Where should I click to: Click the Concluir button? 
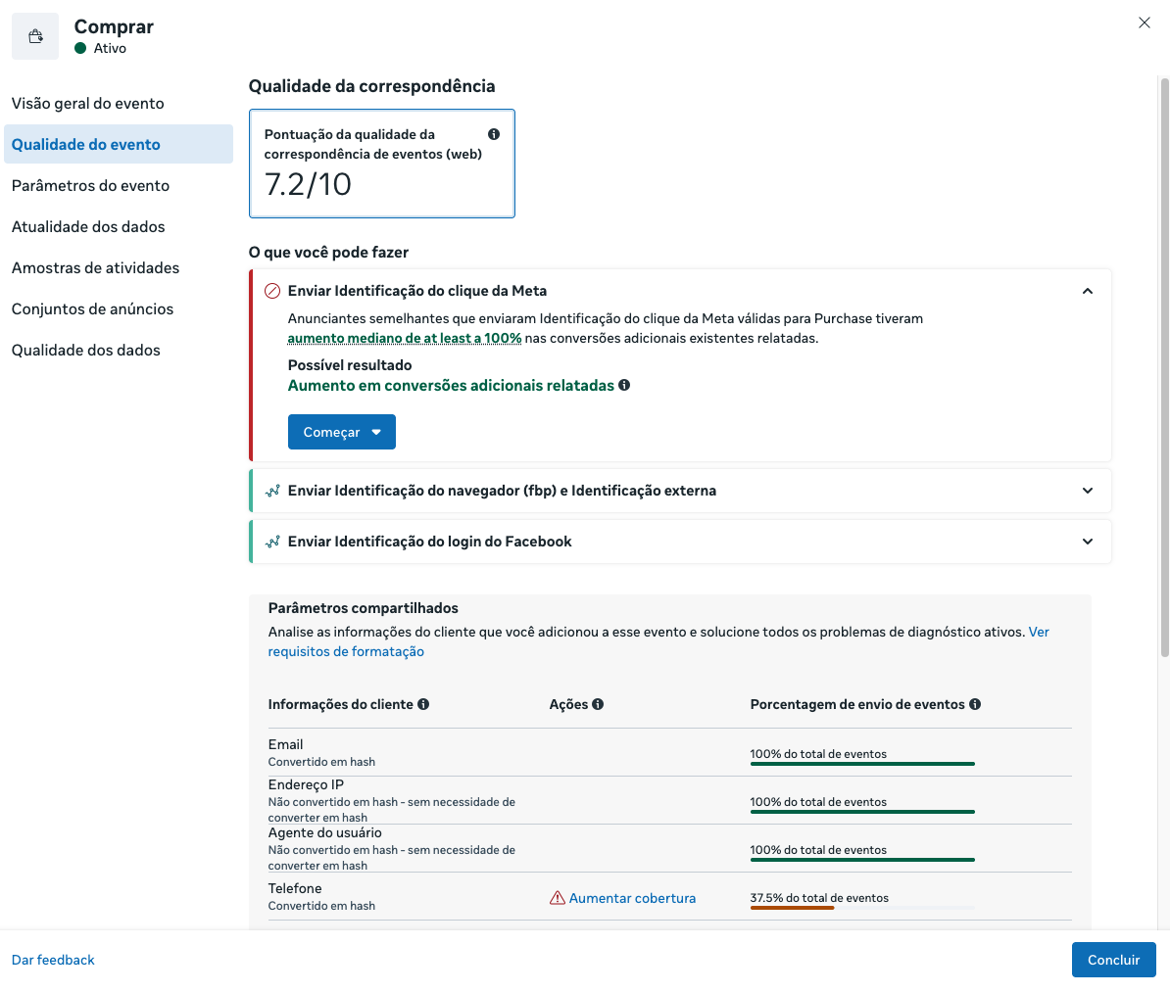click(1113, 960)
